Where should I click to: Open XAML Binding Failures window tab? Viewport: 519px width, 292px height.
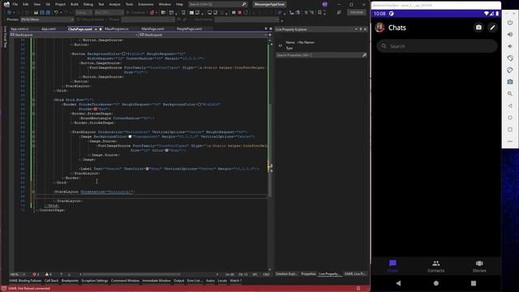25,281
